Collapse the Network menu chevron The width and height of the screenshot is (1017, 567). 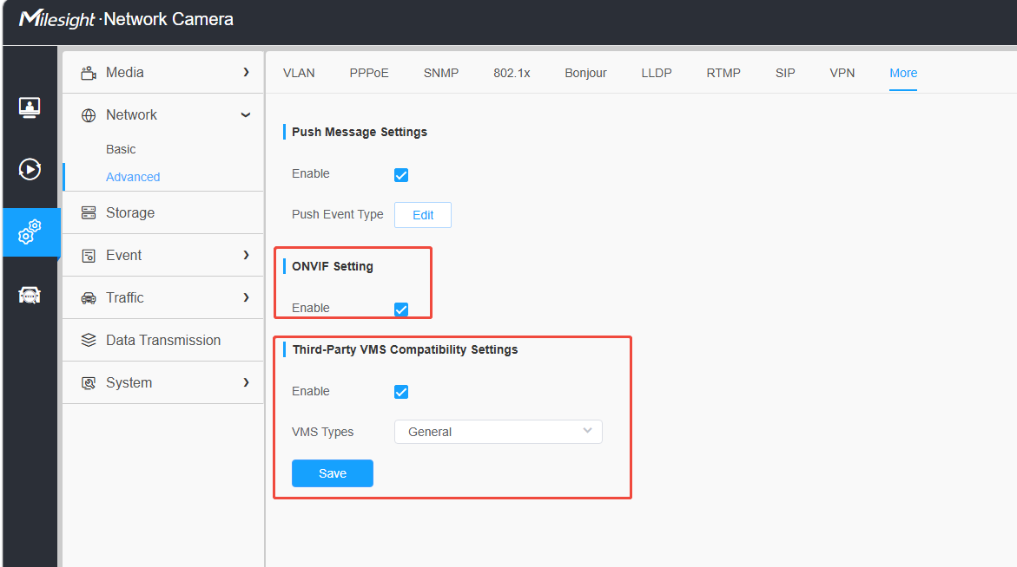coord(246,115)
